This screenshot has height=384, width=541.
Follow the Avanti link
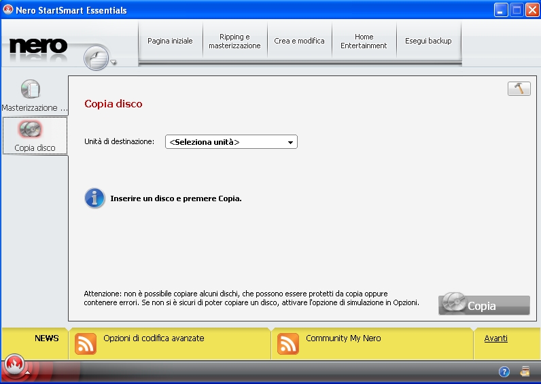(495, 338)
